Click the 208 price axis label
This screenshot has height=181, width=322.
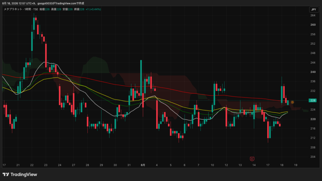coord(313,147)
